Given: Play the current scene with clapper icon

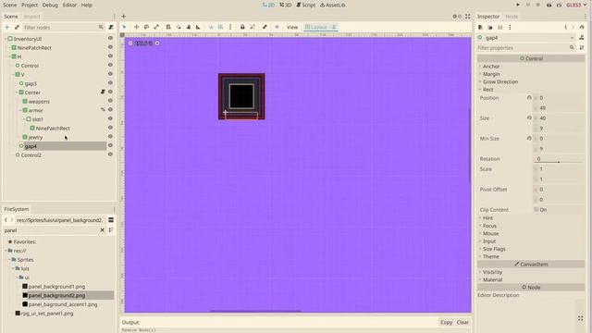Looking at the screenshot, I should tap(549, 5).
